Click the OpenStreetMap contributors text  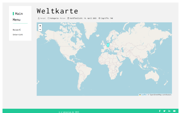(160, 95)
